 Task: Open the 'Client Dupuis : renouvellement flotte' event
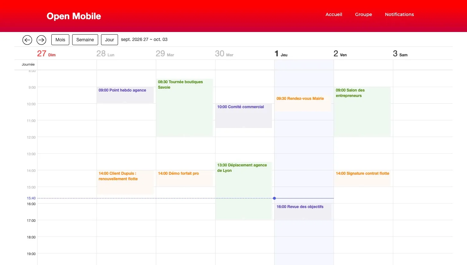click(x=125, y=182)
